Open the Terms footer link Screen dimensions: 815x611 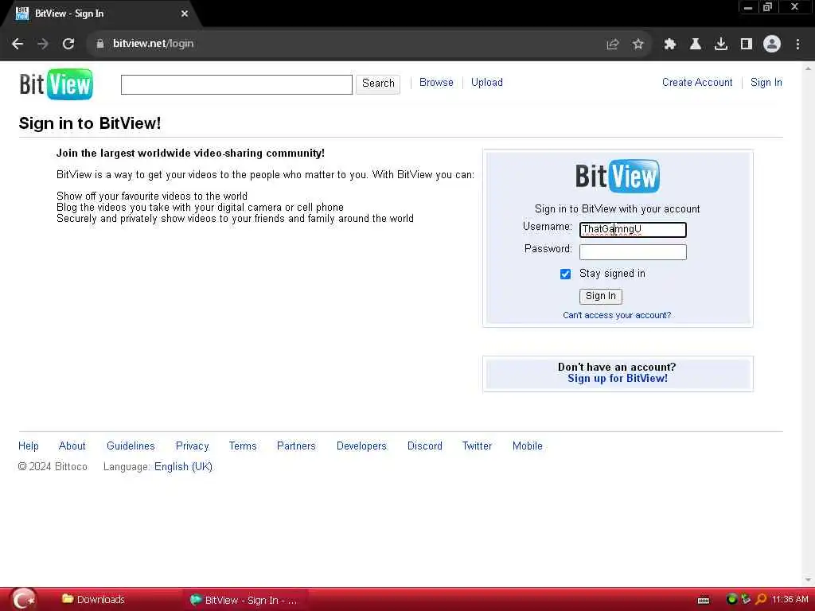[243, 446]
